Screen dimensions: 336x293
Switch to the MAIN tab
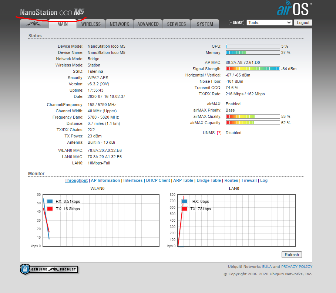point(63,24)
